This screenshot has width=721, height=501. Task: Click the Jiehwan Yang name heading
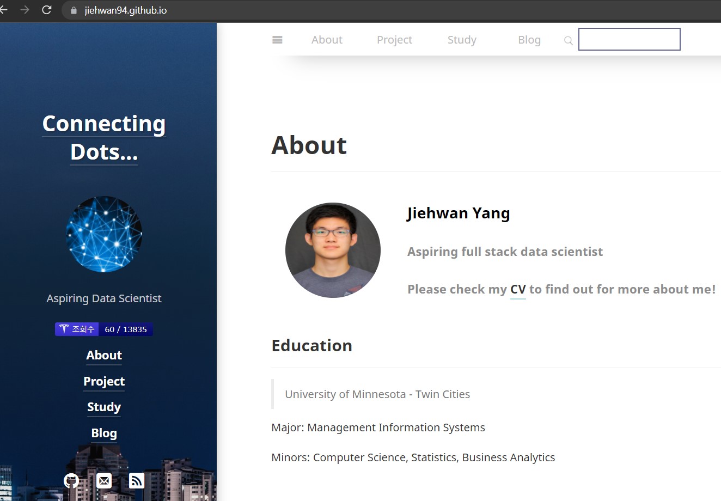pyautogui.click(x=459, y=213)
